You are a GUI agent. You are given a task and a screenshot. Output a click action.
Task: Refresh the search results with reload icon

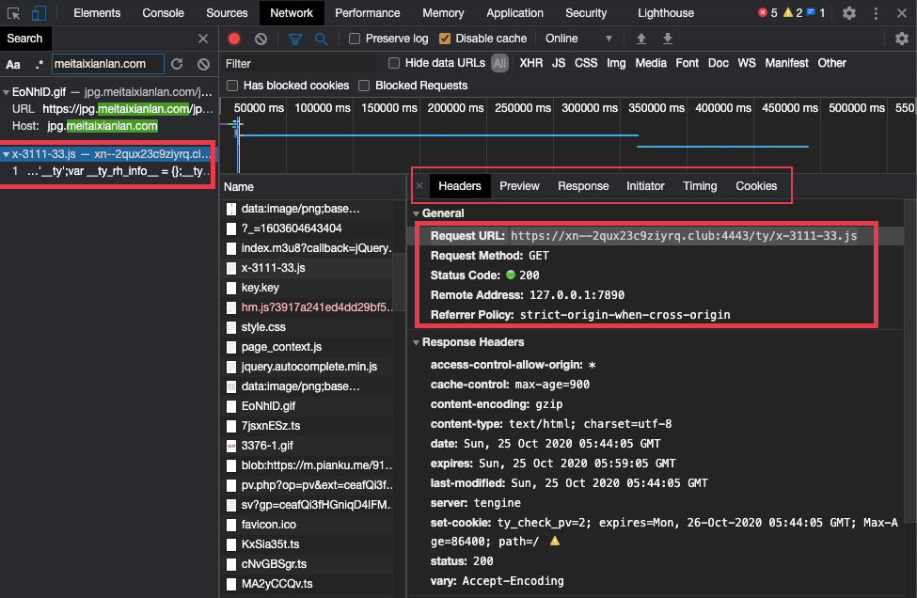pyautogui.click(x=177, y=64)
